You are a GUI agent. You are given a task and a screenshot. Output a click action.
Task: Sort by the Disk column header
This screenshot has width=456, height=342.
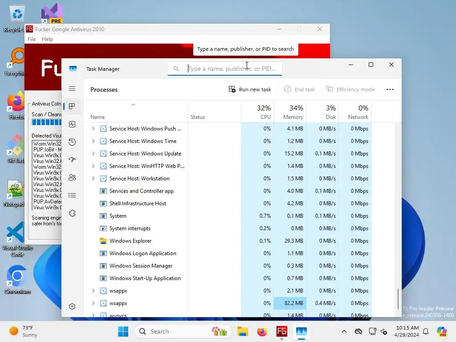322,111
